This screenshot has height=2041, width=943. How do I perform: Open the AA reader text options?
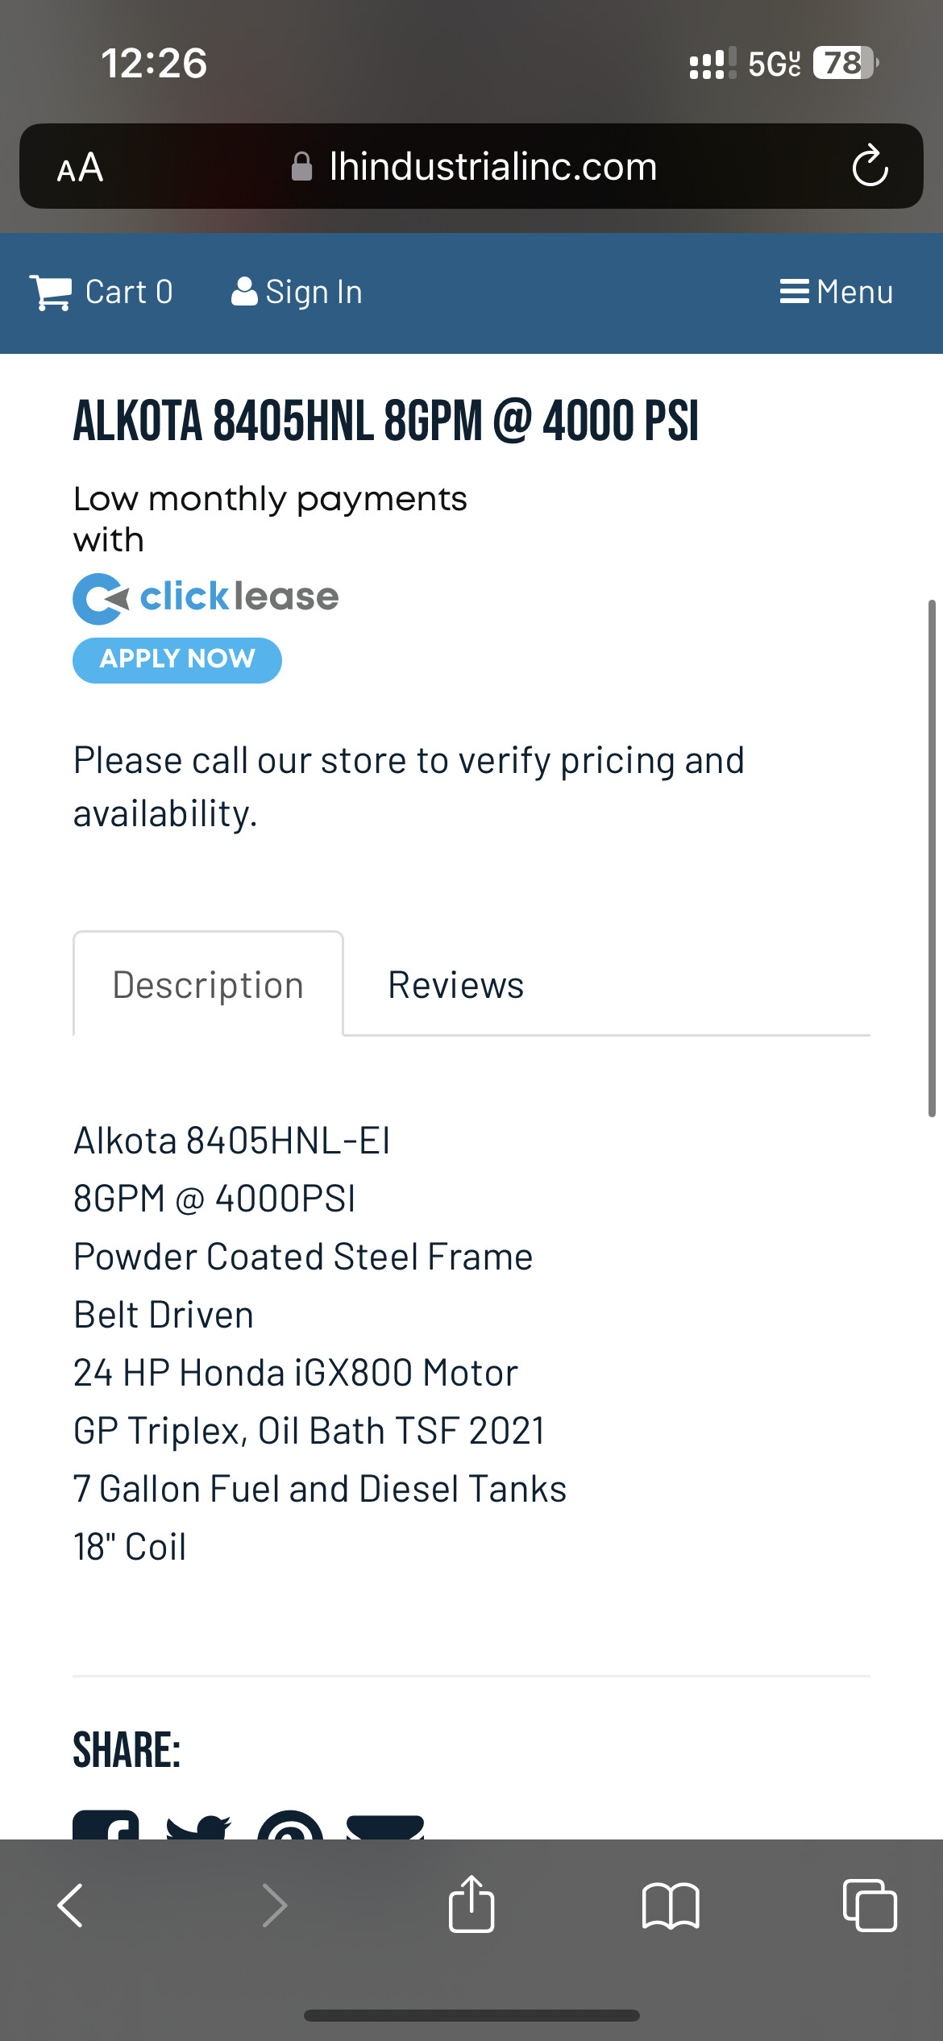80,168
